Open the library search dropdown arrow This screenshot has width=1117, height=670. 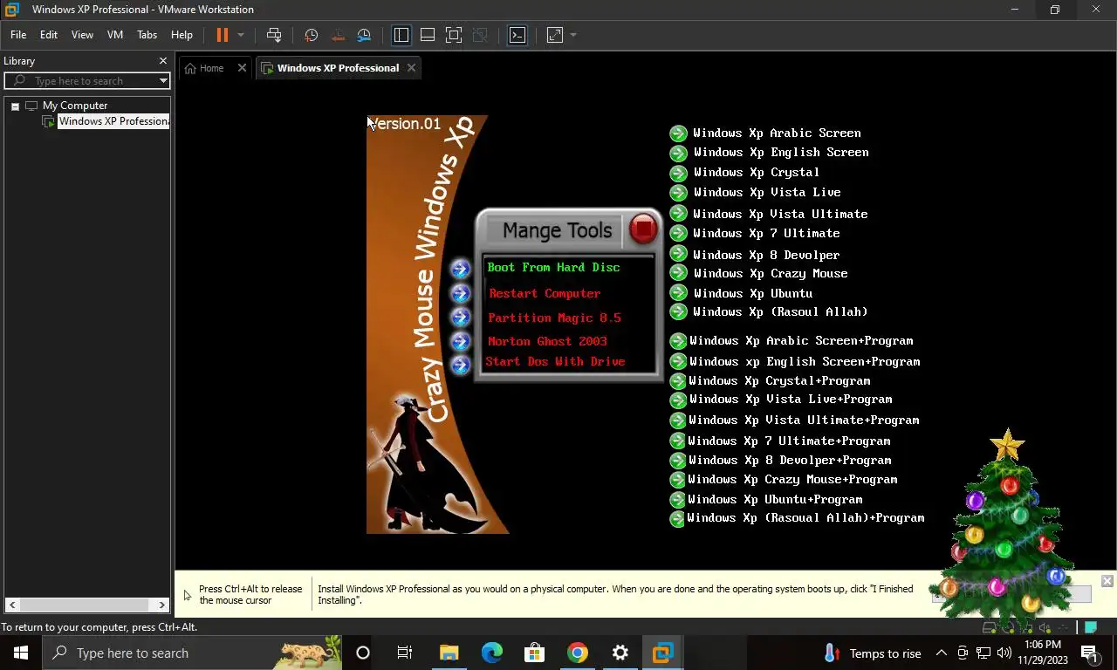click(163, 81)
